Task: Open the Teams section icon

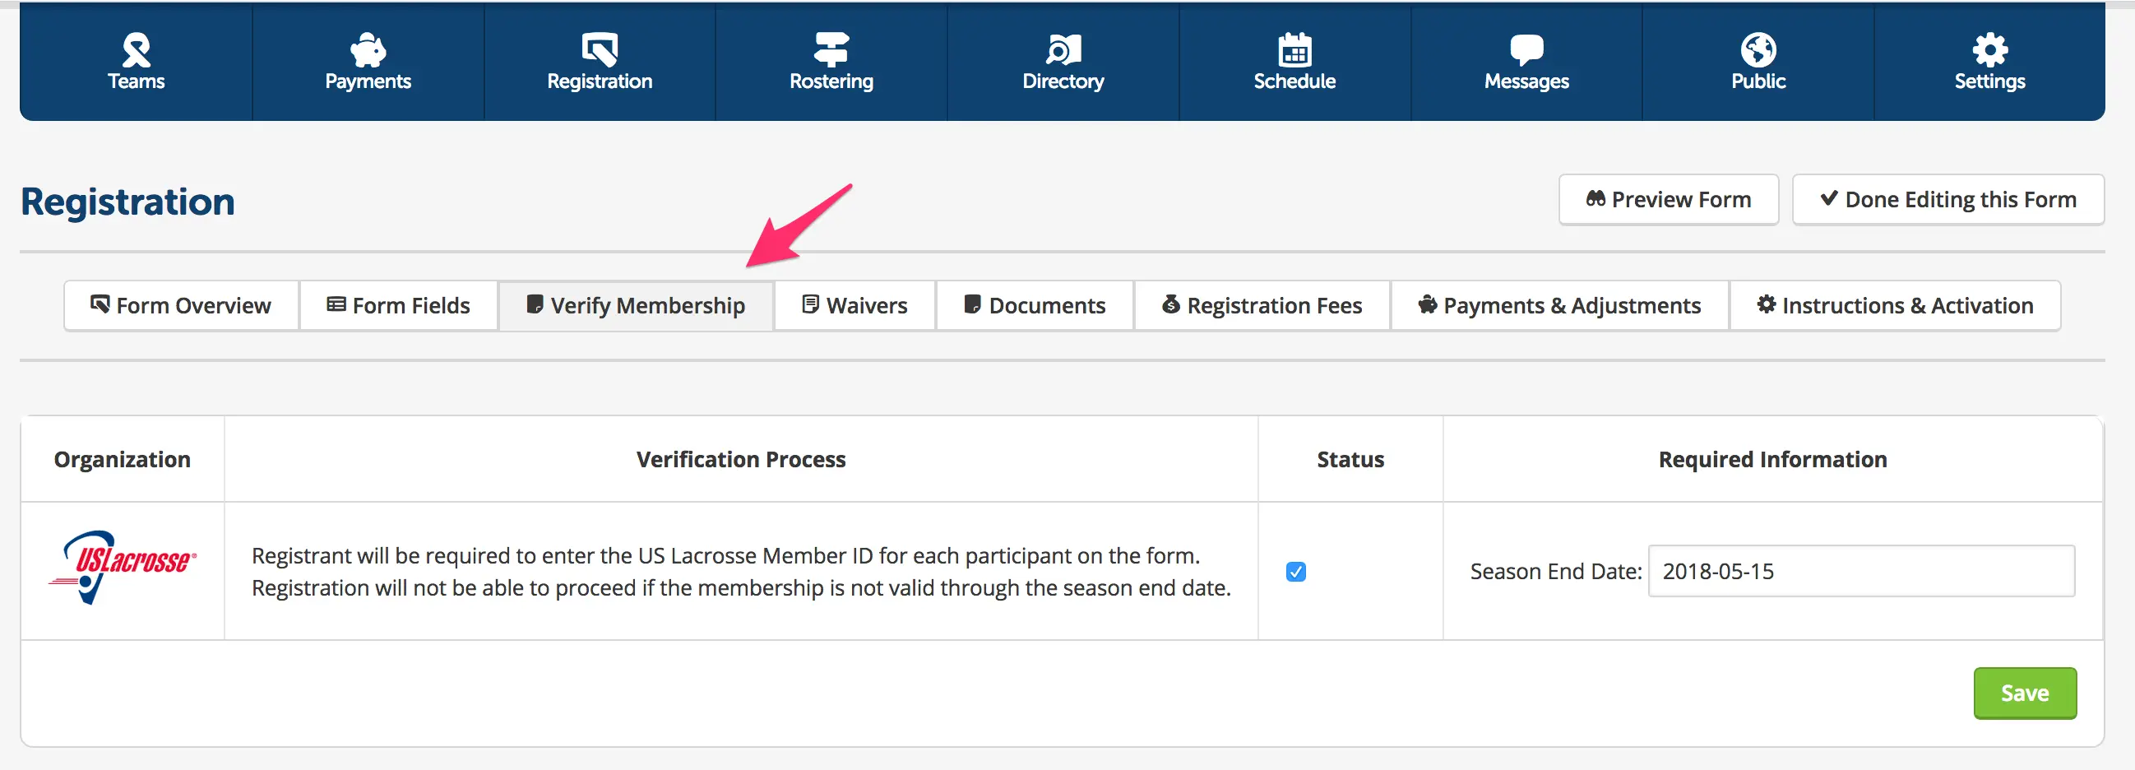Action: pyautogui.click(x=136, y=49)
